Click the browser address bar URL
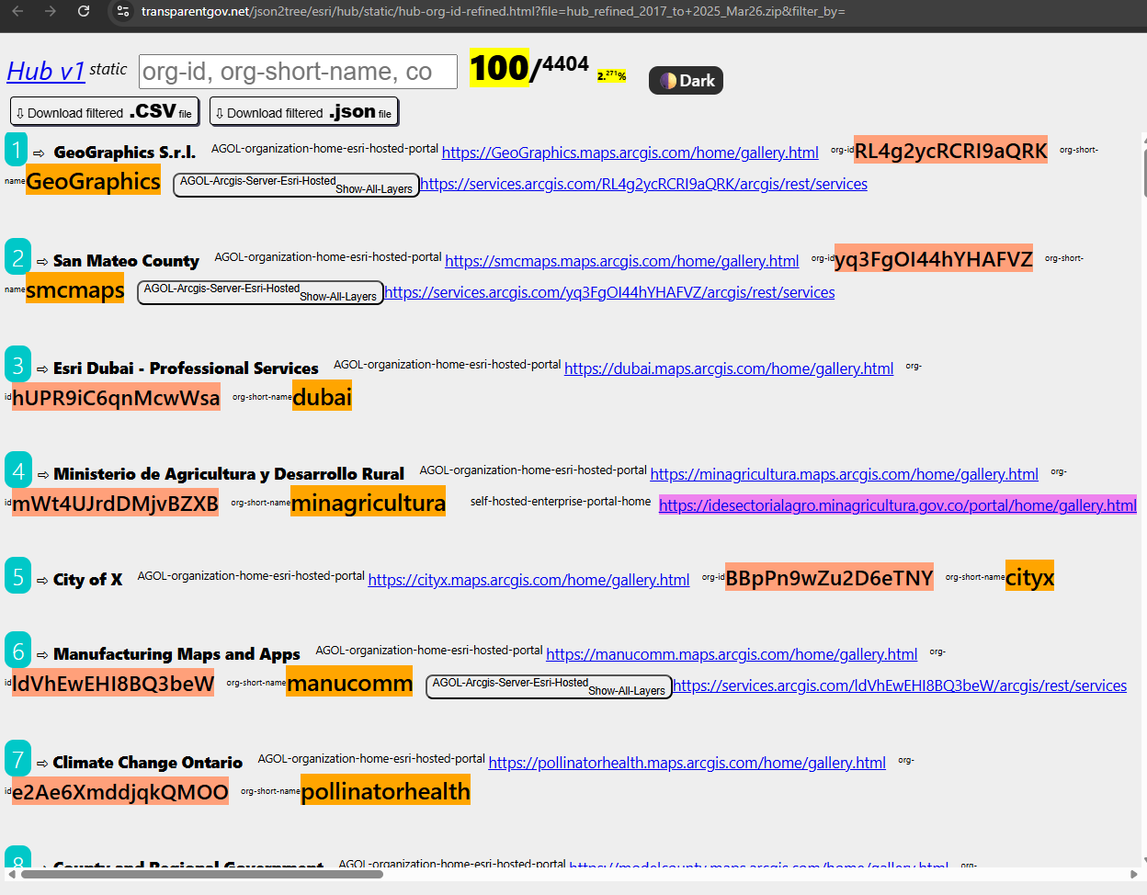 493,11
